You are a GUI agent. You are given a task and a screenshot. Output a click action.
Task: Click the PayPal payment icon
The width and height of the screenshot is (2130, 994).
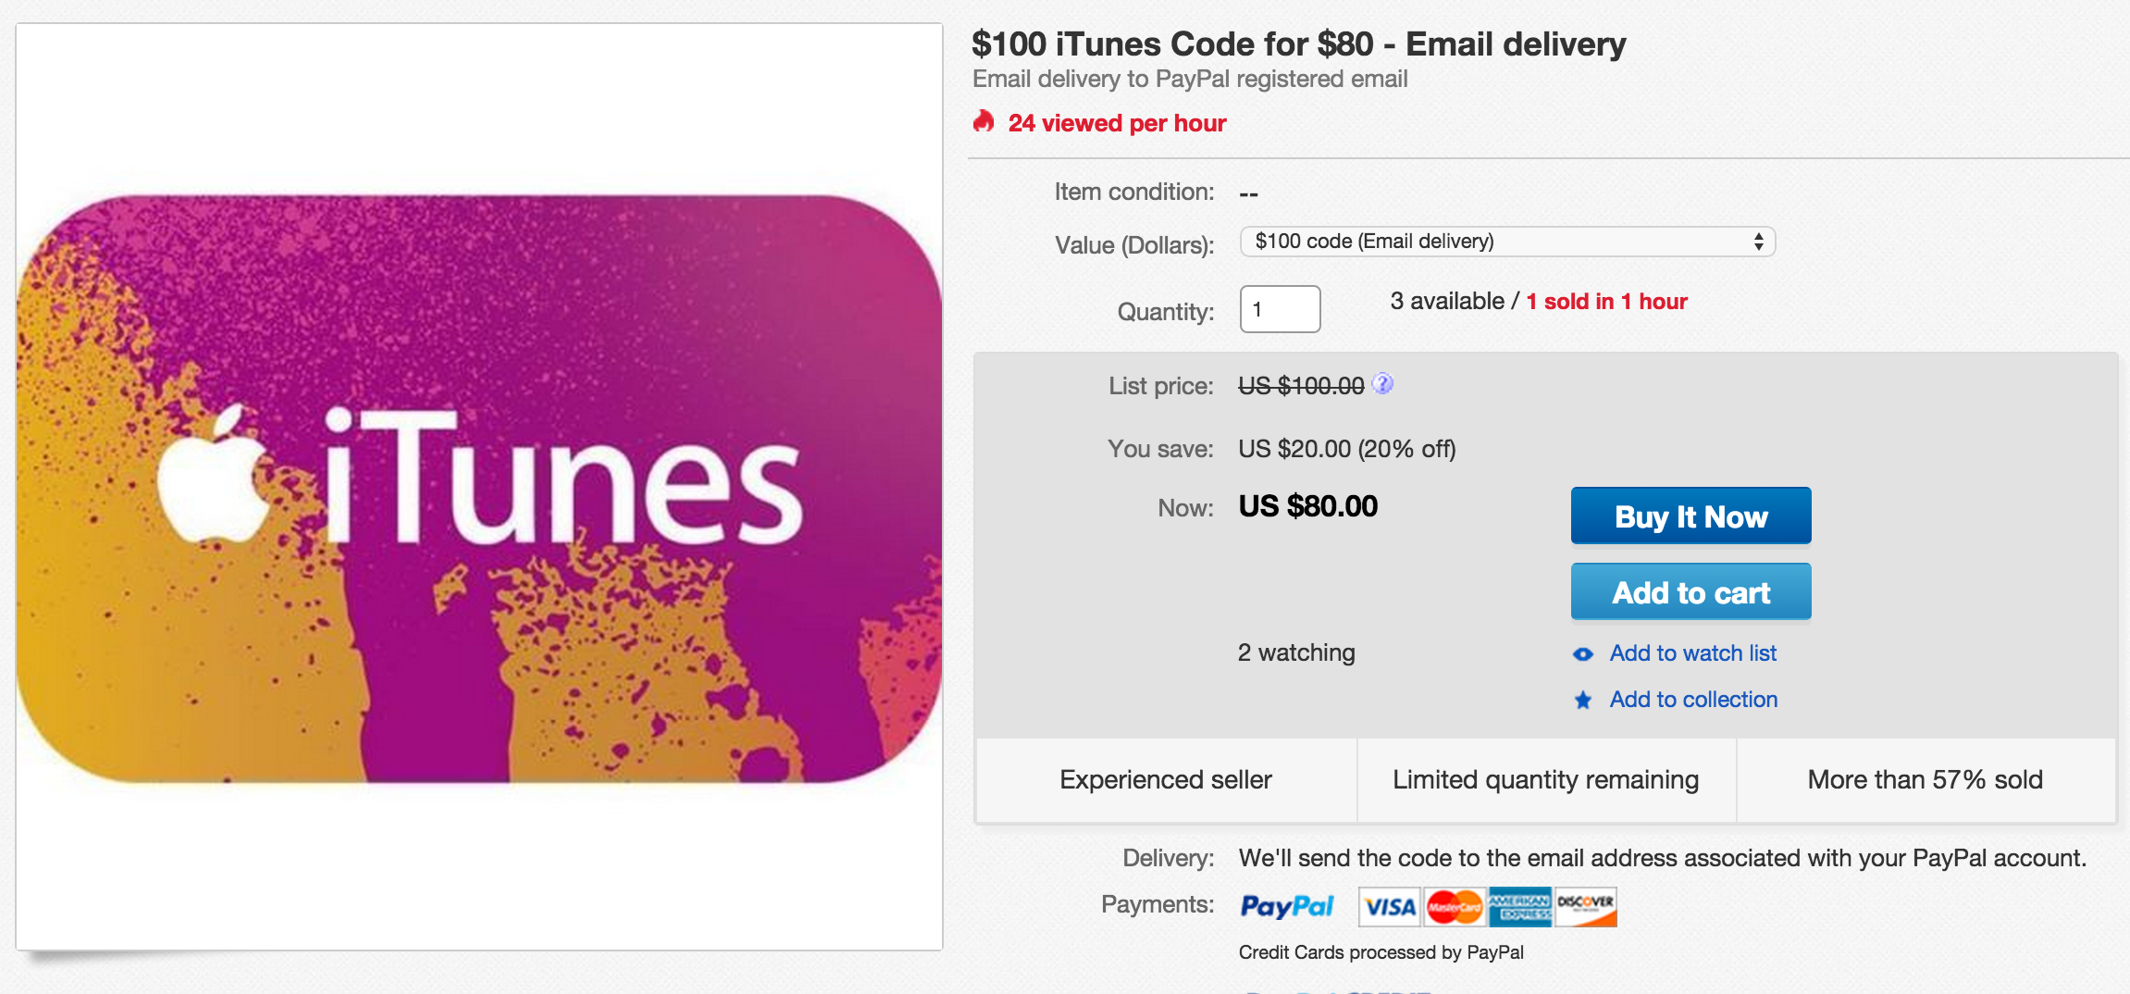coord(1286,907)
